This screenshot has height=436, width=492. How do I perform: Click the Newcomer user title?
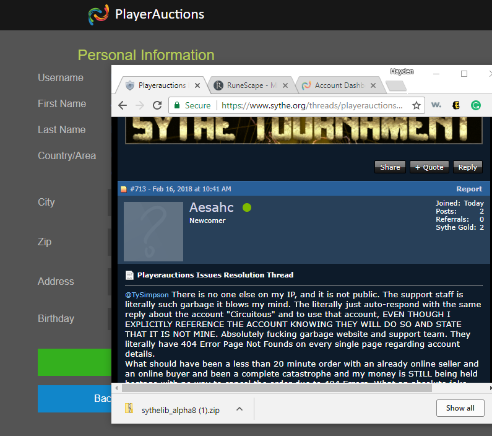tap(207, 220)
